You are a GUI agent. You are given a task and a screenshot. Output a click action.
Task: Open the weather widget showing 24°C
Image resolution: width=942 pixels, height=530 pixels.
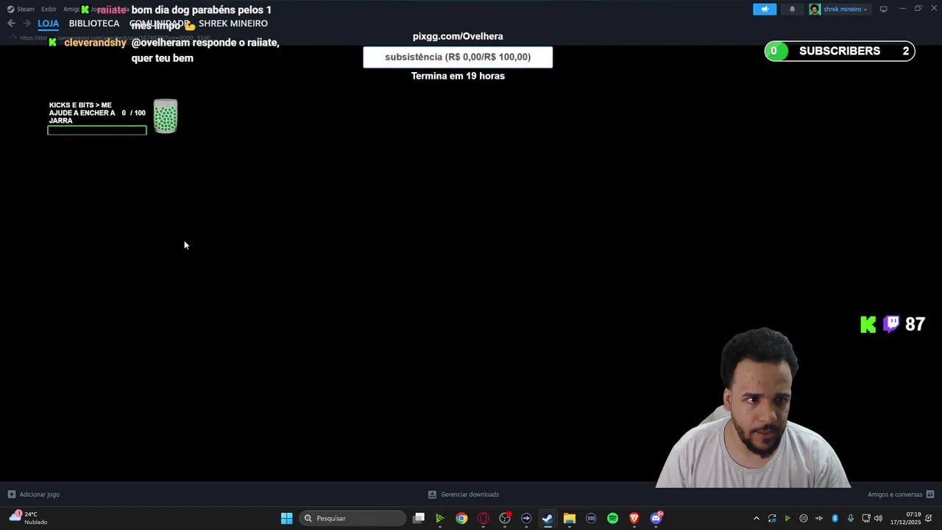click(28, 518)
